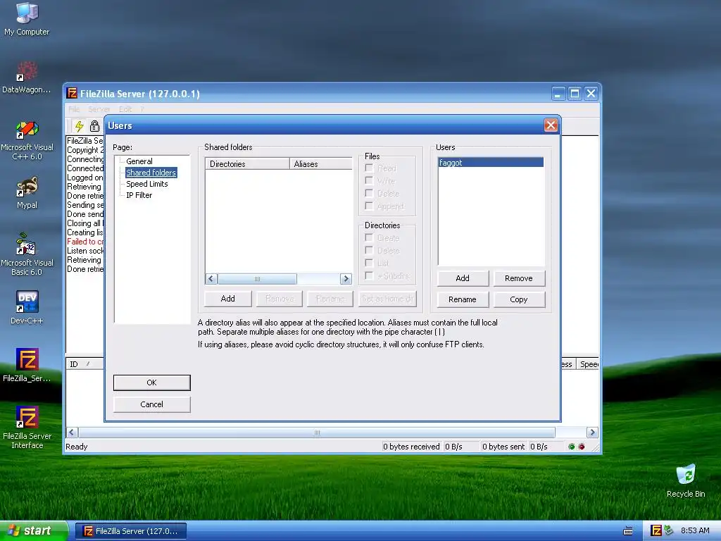Select the Shared folders page
The width and height of the screenshot is (721, 541).
coord(151,173)
